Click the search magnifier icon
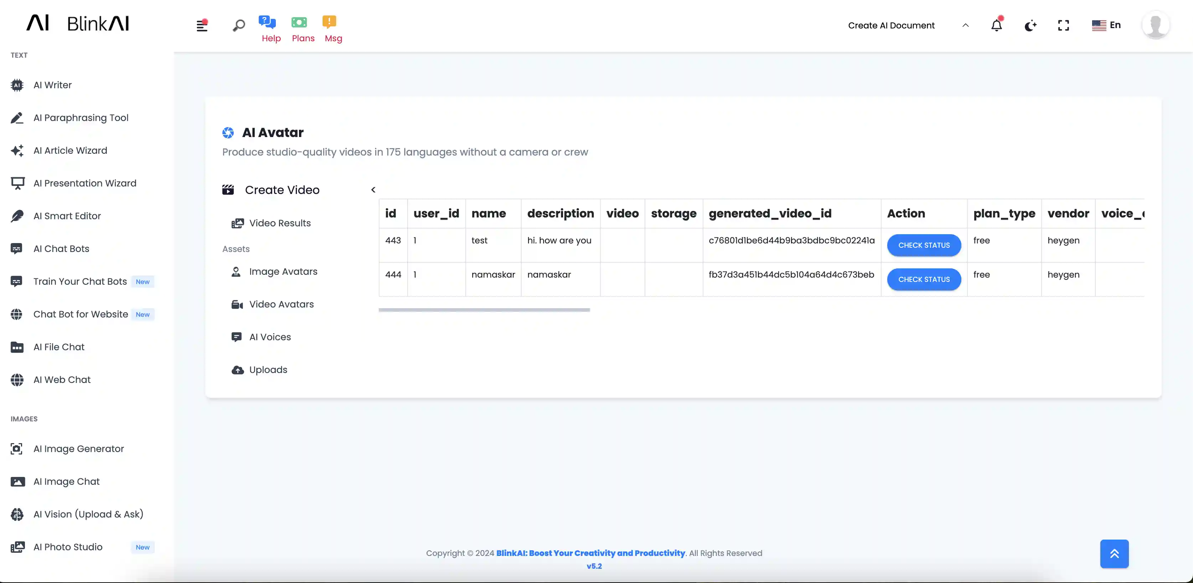Screen dimensions: 1193x583 point(238,26)
